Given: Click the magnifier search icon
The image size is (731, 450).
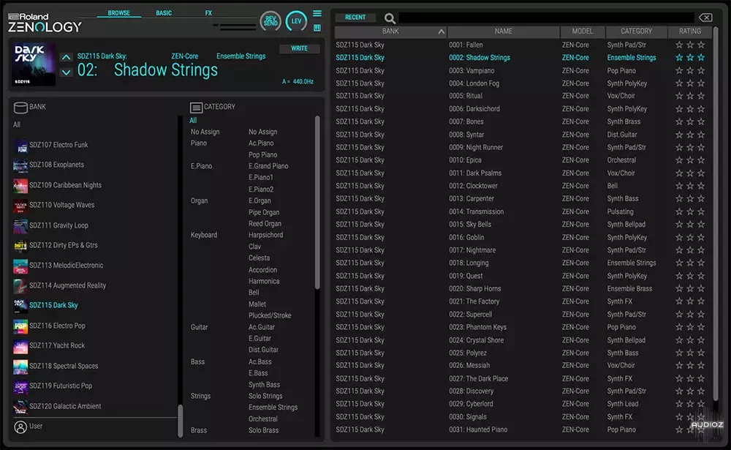Looking at the screenshot, I should pos(390,18).
